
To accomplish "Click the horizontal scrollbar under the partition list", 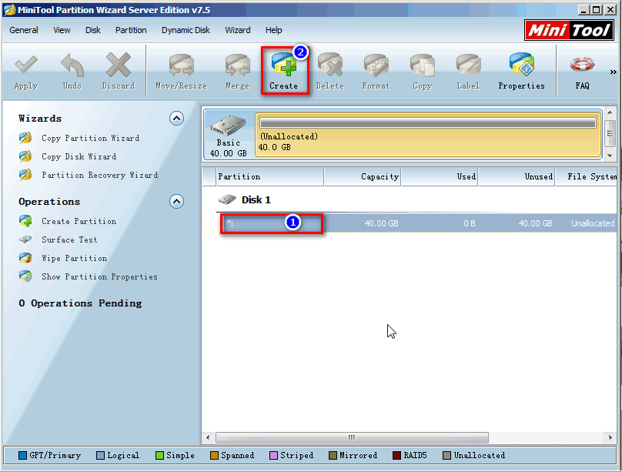I will tap(351, 437).
